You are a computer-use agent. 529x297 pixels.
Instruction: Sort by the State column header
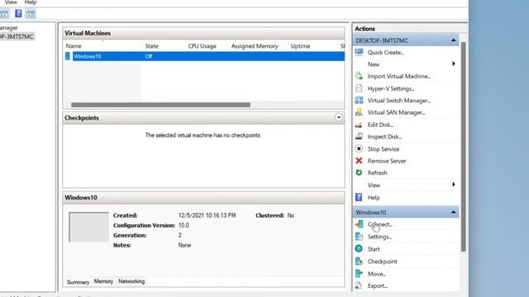point(151,46)
